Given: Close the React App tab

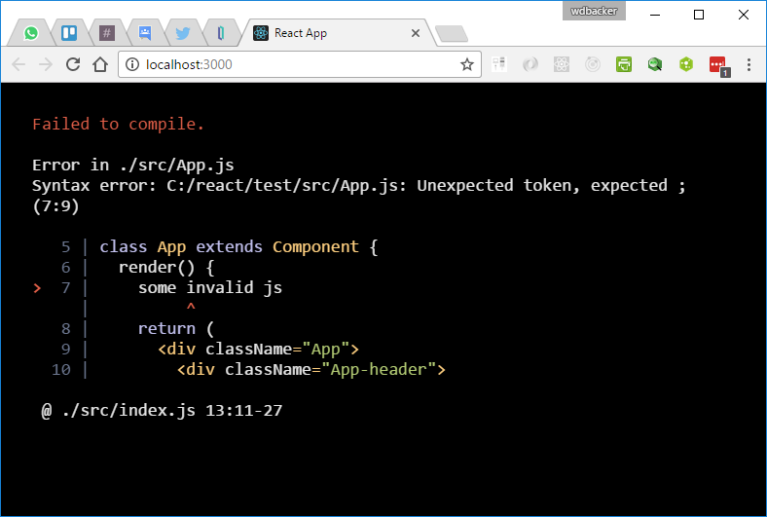Looking at the screenshot, I should 416,33.
